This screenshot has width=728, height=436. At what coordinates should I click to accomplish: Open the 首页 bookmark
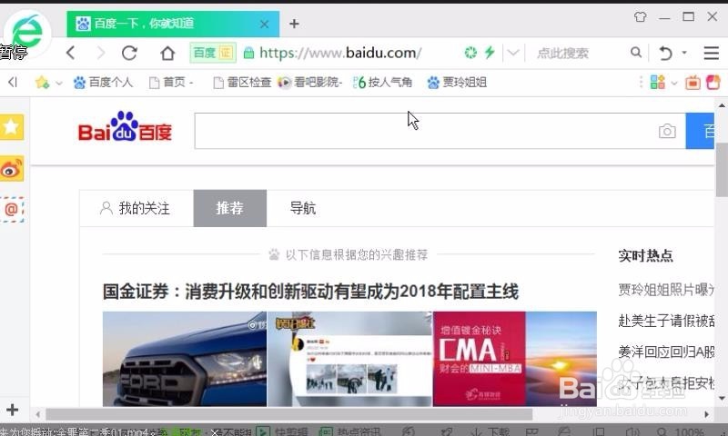170,83
